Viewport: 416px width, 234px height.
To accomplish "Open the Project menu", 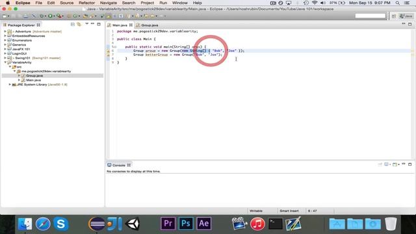I will pyautogui.click(x=148, y=3).
